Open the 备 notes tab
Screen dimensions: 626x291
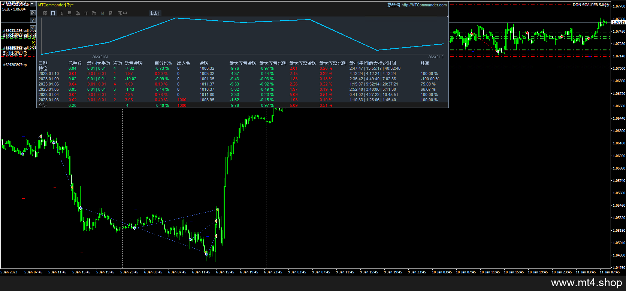pyautogui.click(x=111, y=13)
